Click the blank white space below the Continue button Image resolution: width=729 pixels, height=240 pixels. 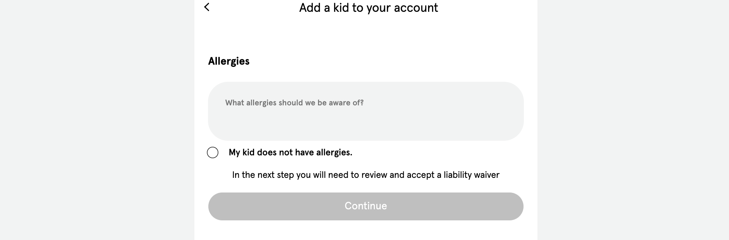(366, 230)
